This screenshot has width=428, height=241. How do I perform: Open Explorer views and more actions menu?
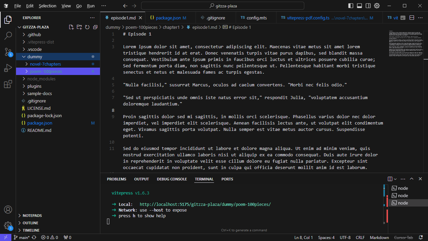(92, 18)
